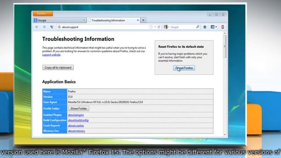Bookmark this page with the star icon
This screenshot has width=281, height=158.
151,27
